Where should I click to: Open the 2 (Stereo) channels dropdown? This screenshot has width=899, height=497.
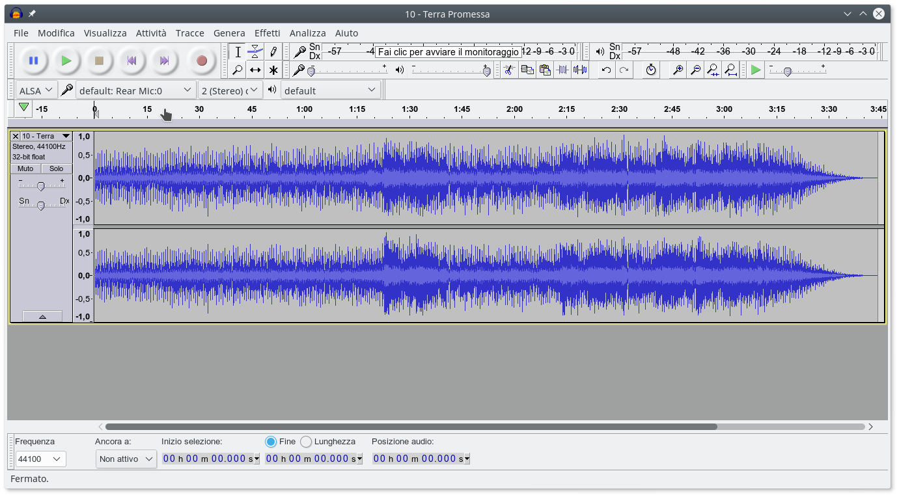point(230,90)
